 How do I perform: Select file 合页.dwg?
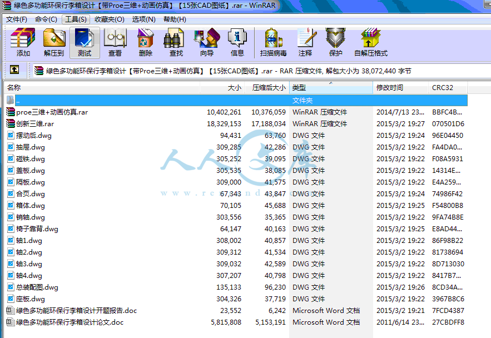31,193
